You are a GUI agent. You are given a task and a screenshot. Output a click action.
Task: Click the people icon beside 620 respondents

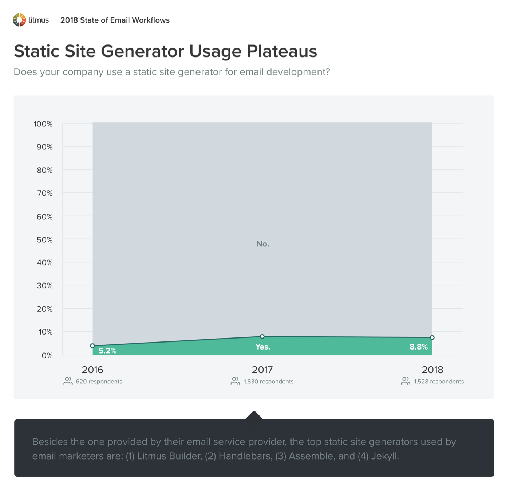(x=68, y=381)
